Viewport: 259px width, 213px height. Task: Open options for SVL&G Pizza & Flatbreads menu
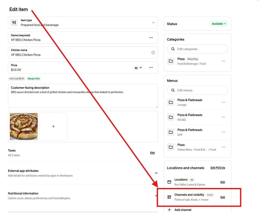click(x=223, y=117)
